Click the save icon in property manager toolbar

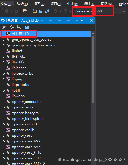pos(27,27)
